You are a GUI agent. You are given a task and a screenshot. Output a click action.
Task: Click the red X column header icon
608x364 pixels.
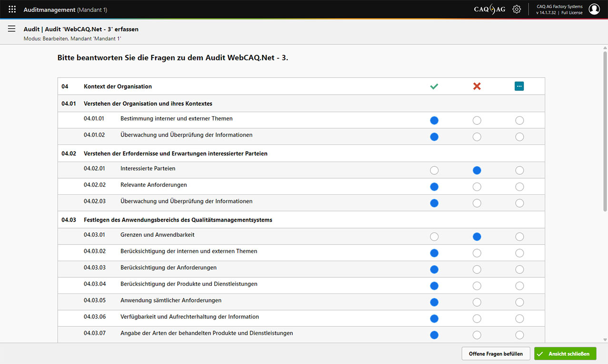tap(477, 86)
